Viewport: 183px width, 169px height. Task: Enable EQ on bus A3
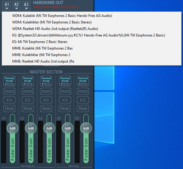coord(46,100)
